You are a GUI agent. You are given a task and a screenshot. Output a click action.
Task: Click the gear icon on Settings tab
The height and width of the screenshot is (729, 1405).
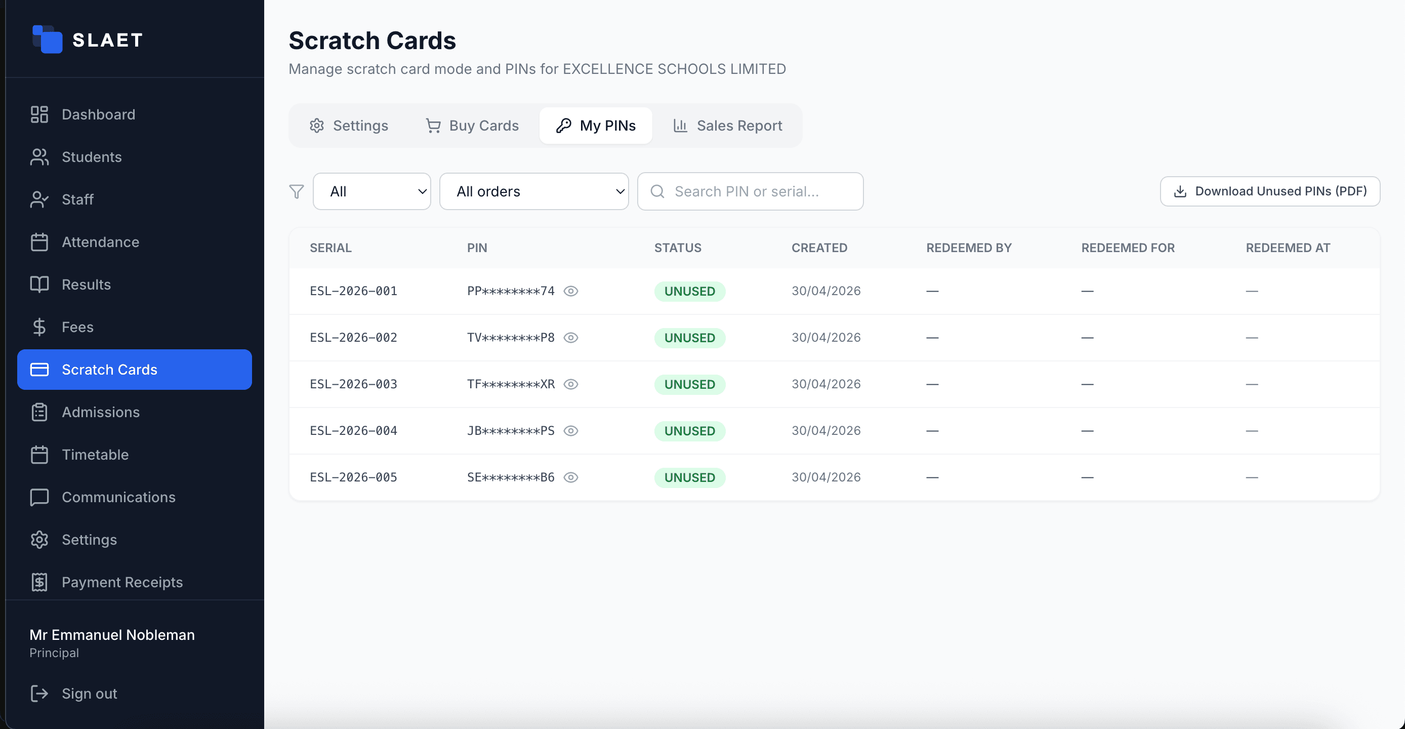click(x=317, y=126)
